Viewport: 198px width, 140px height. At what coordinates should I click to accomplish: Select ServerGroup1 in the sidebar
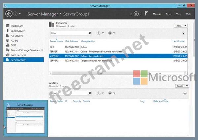coord(23,60)
